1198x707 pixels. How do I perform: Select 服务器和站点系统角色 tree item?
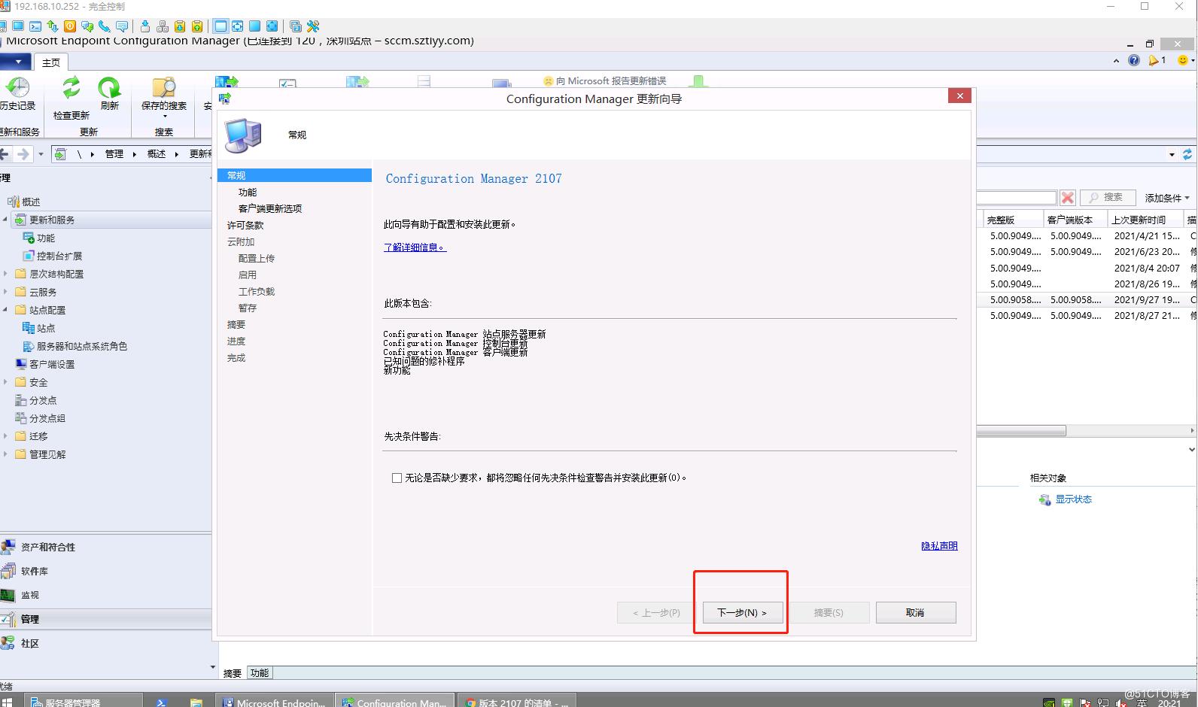[x=82, y=346]
